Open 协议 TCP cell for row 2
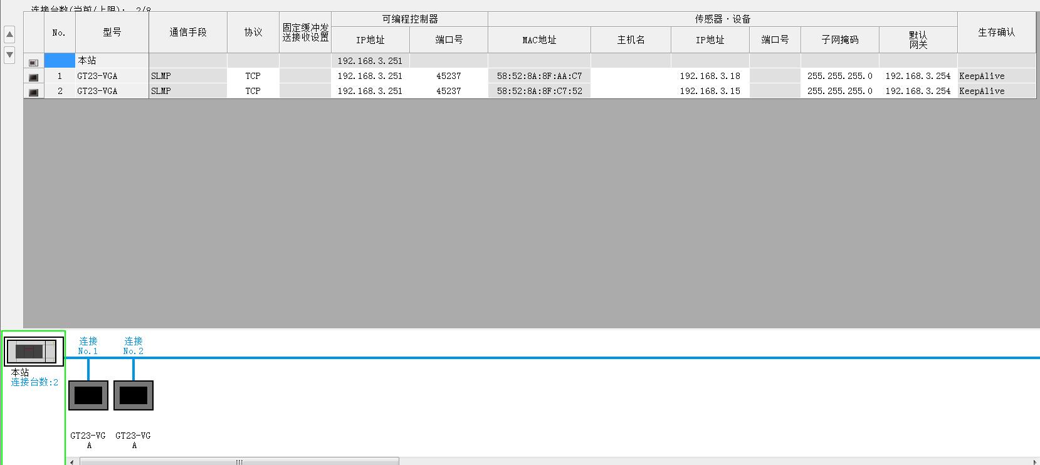 (253, 91)
